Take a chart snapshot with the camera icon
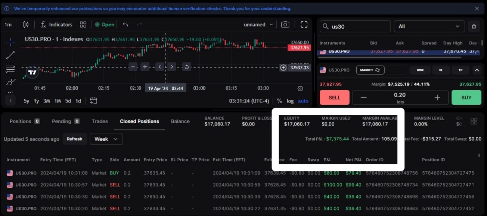The width and height of the screenshot is (487, 216). (285, 25)
